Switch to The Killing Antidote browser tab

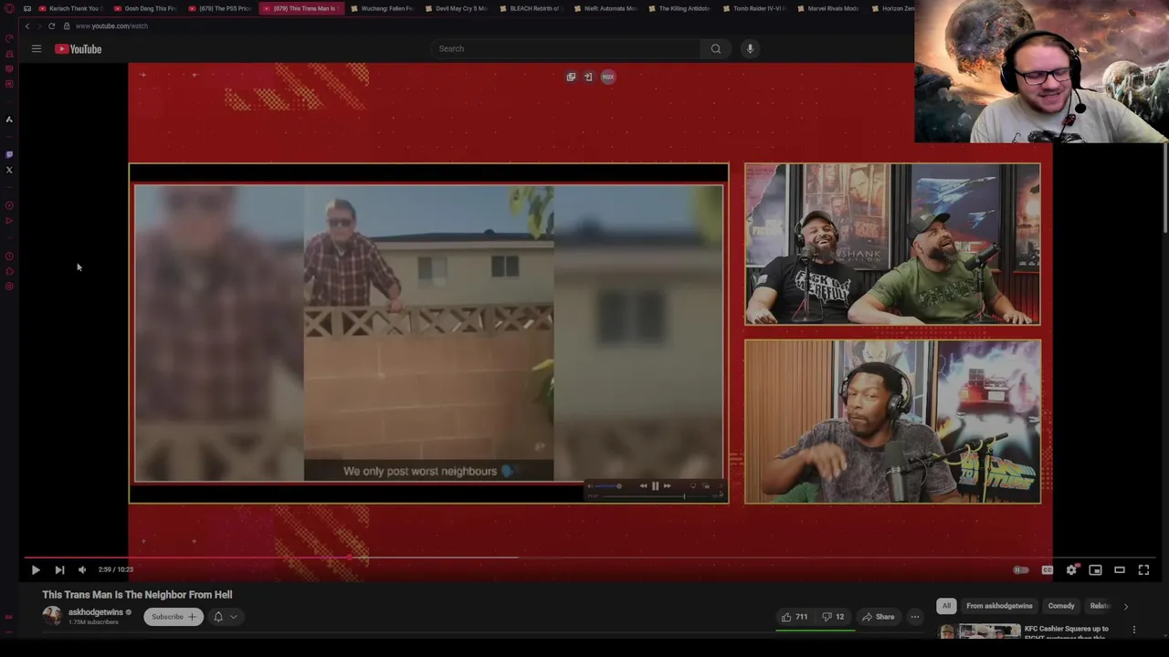[x=679, y=8]
